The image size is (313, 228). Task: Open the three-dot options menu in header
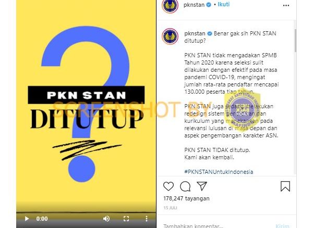(x=286, y=6)
